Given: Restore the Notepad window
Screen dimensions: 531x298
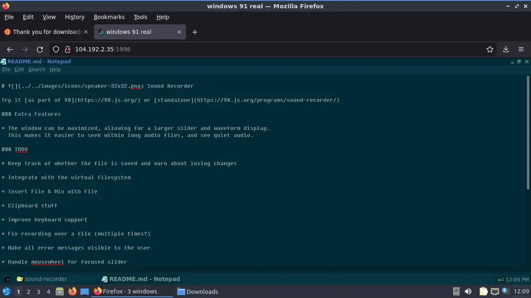Looking at the screenshot, I should [x=519, y=61].
